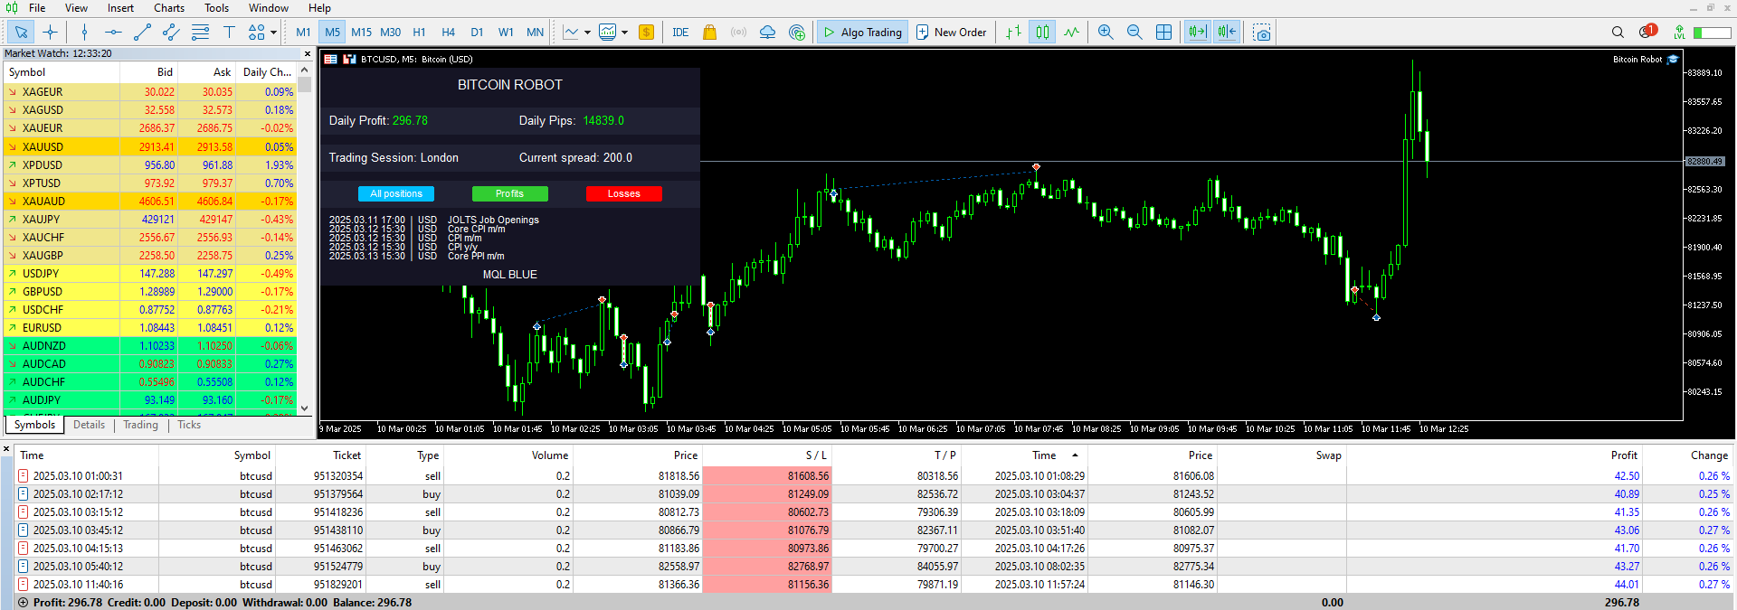The width and height of the screenshot is (1737, 610).
Task: Toggle Algo Trading on or off
Action: pyautogui.click(x=861, y=33)
